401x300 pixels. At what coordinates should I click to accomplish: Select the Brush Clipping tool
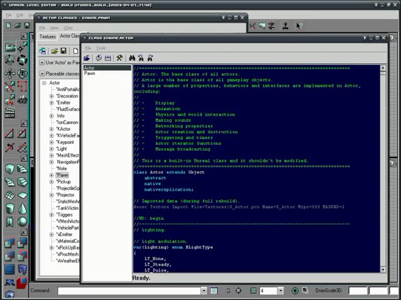(10, 86)
